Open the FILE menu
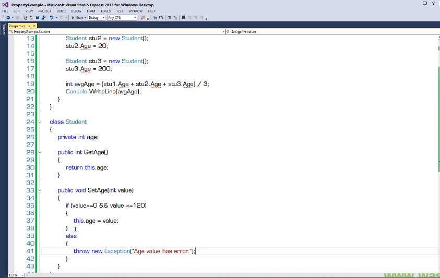The width and height of the screenshot is (440, 278). click(5, 11)
